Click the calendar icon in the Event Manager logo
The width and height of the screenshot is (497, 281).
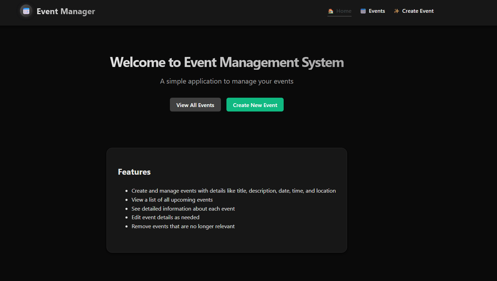coord(26,11)
